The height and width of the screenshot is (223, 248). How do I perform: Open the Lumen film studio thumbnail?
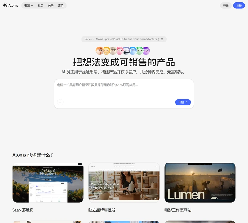[x=200, y=182]
